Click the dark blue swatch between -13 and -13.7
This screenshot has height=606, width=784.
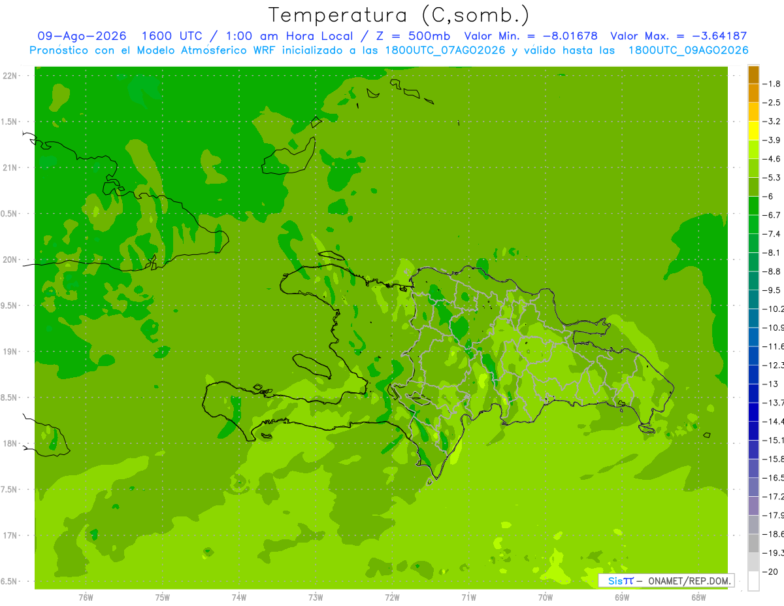(753, 393)
